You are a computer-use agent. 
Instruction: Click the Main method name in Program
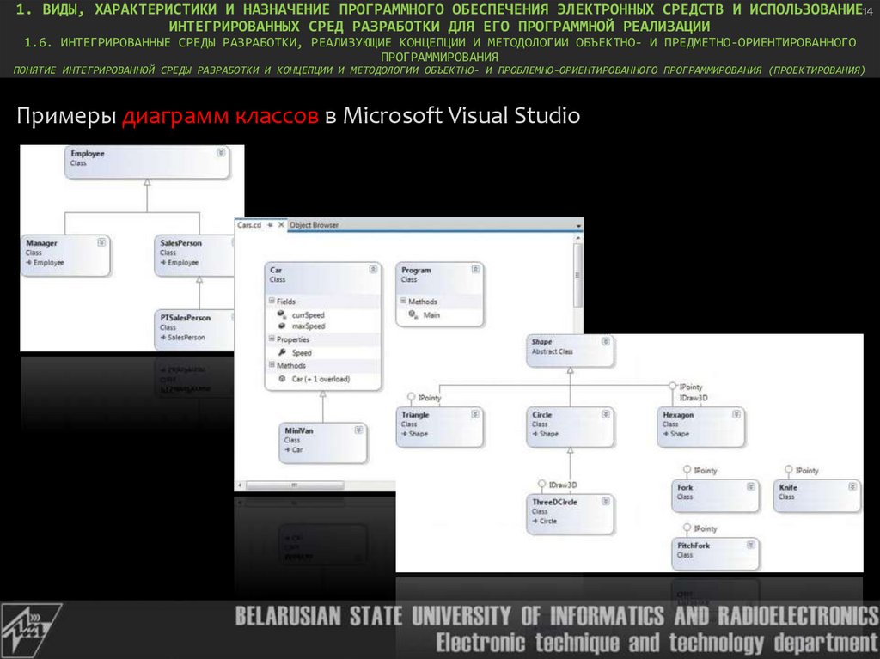pos(431,315)
